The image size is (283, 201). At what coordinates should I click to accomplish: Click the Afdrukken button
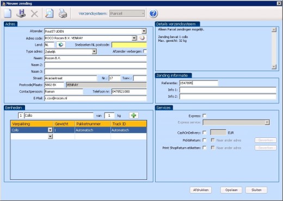pos(201,190)
